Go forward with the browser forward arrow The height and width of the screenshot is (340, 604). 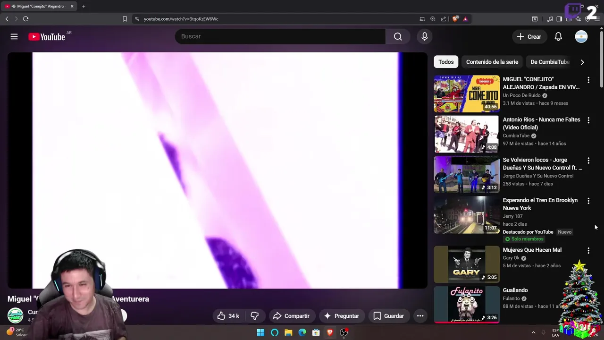(x=16, y=19)
